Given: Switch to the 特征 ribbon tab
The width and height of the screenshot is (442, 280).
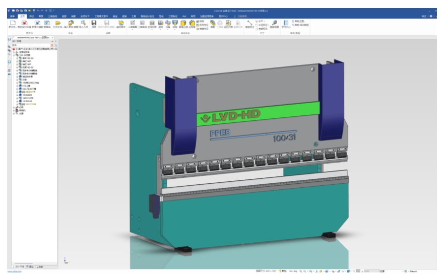Looking at the screenshot, I should tap(31, 16).
